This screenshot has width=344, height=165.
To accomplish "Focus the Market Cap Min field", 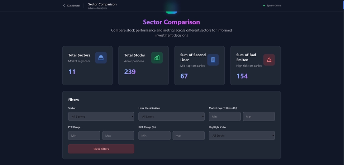I will coord(225,117).
